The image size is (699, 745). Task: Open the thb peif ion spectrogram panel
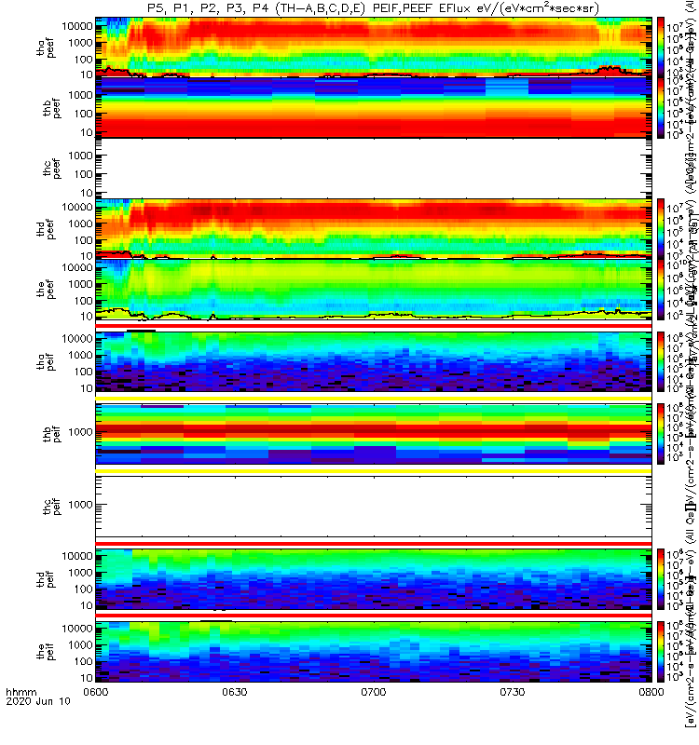click(x=374, y=434)
